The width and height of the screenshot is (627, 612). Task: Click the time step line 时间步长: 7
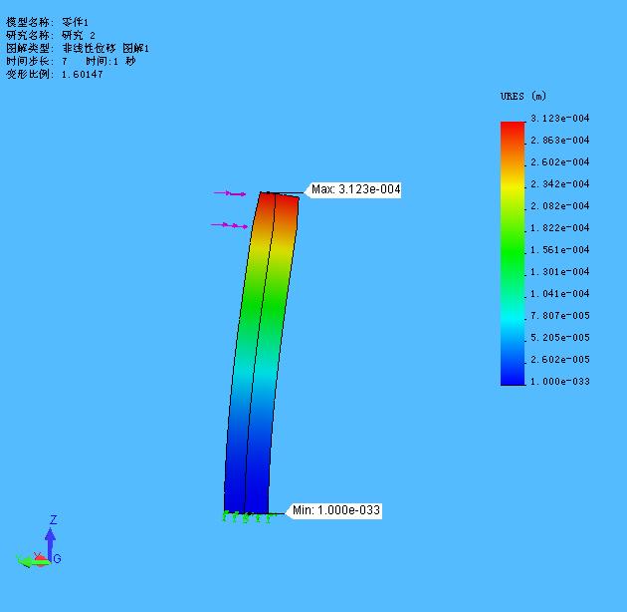click(x=37, y=61)
